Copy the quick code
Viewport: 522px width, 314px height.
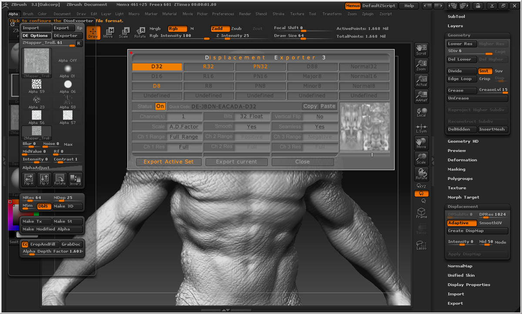click(x=310, y=106)
